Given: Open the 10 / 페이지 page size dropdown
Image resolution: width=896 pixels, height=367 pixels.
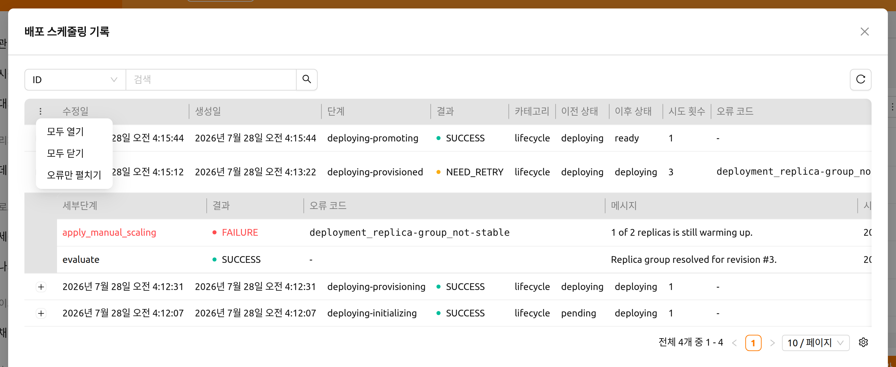Looking at the screenshot, I should (815, 343).
